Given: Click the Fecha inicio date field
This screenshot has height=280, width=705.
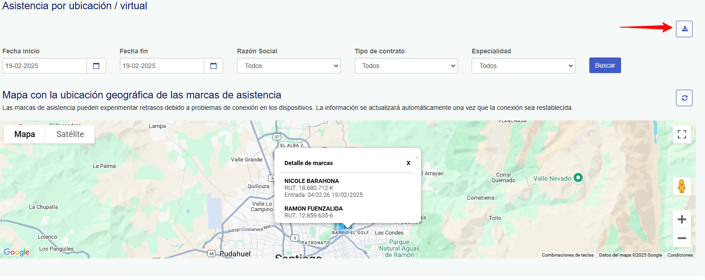Looking at the screenshot, I should click(45, 66).
